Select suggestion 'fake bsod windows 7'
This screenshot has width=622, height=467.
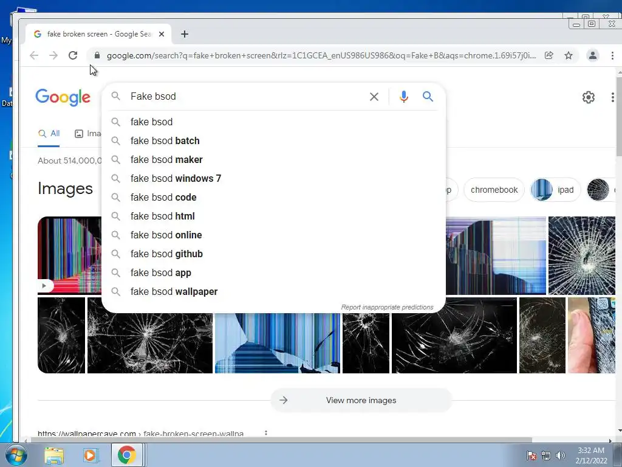[274, 179]
